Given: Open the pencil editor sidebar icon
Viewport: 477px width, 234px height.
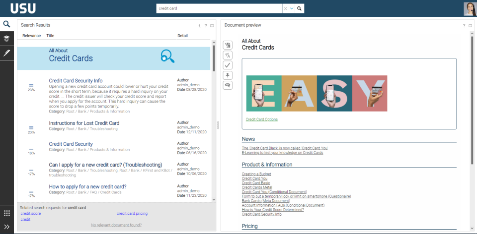Looking at the screenshot, I should [x=6, y=53].
